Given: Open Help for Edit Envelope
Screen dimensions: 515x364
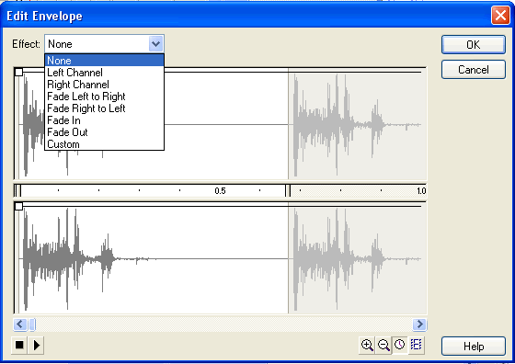Looking at the screenshot, I should click(474, 346).
